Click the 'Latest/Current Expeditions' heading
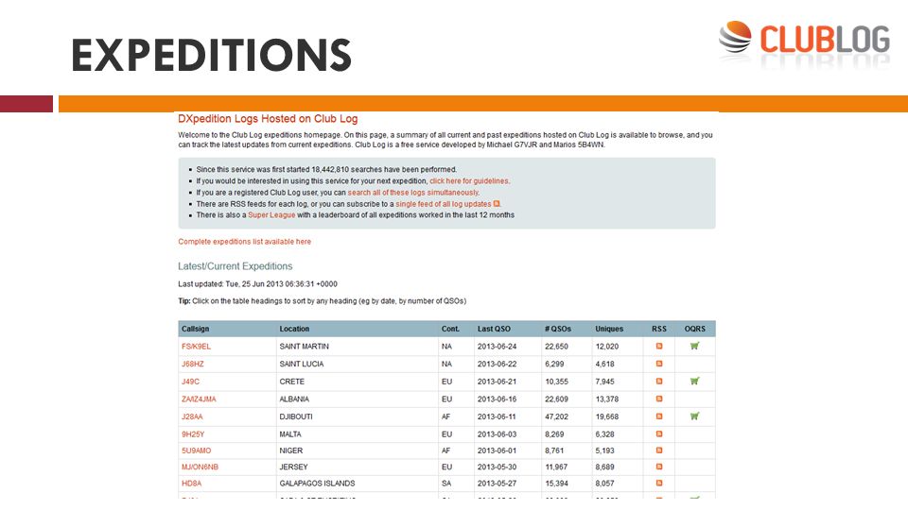 click(236, 266)
